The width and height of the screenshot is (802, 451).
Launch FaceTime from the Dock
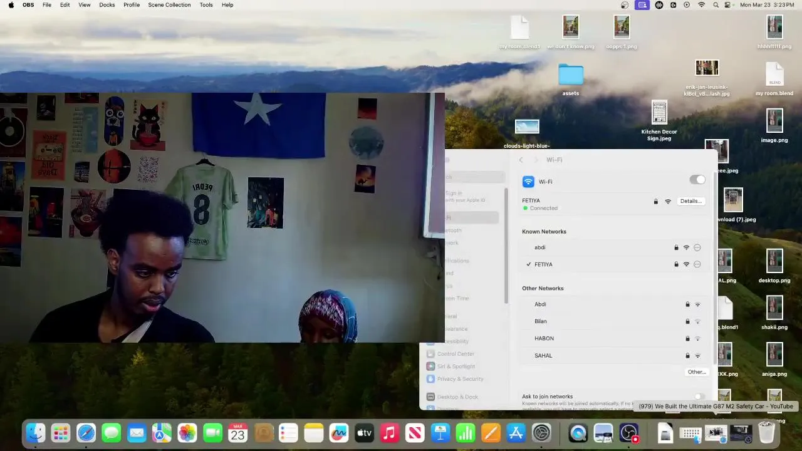click(212, 433)
